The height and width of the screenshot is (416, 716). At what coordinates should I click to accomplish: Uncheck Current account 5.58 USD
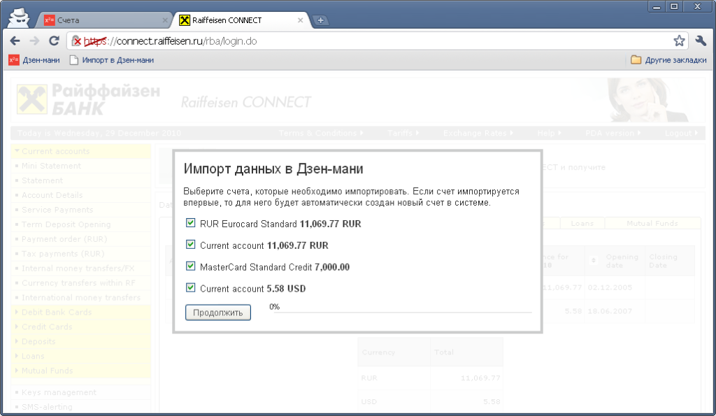click(190, 287)
